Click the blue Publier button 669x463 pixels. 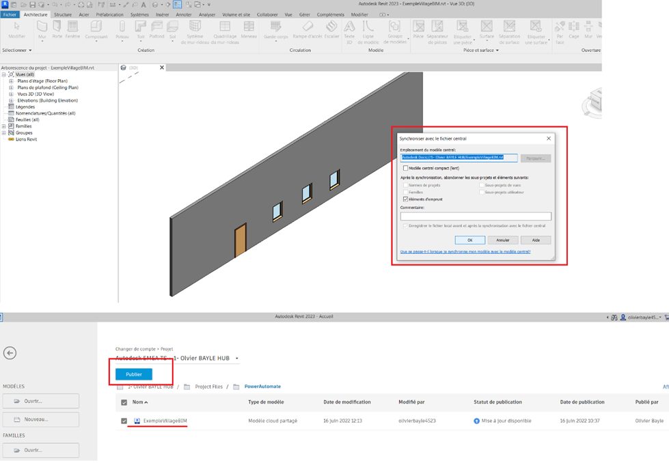coord(133,374)
